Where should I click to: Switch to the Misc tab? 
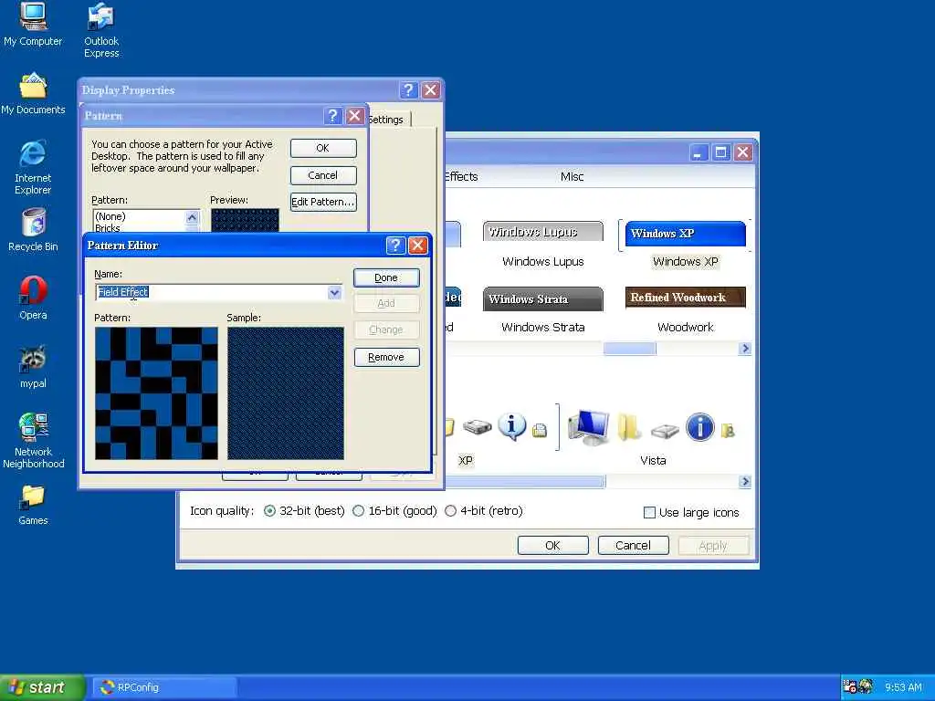(x=572, y=176)
